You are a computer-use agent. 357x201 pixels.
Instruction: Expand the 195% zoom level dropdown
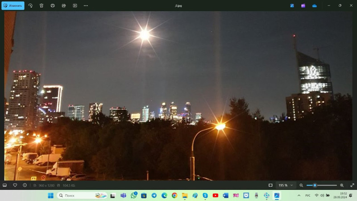coord(286,185)
